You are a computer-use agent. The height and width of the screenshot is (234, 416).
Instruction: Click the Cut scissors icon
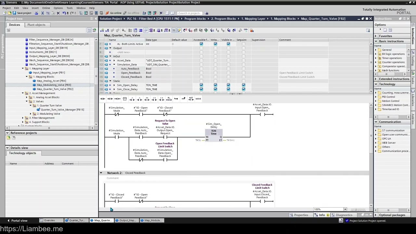(x=42, y=13)
